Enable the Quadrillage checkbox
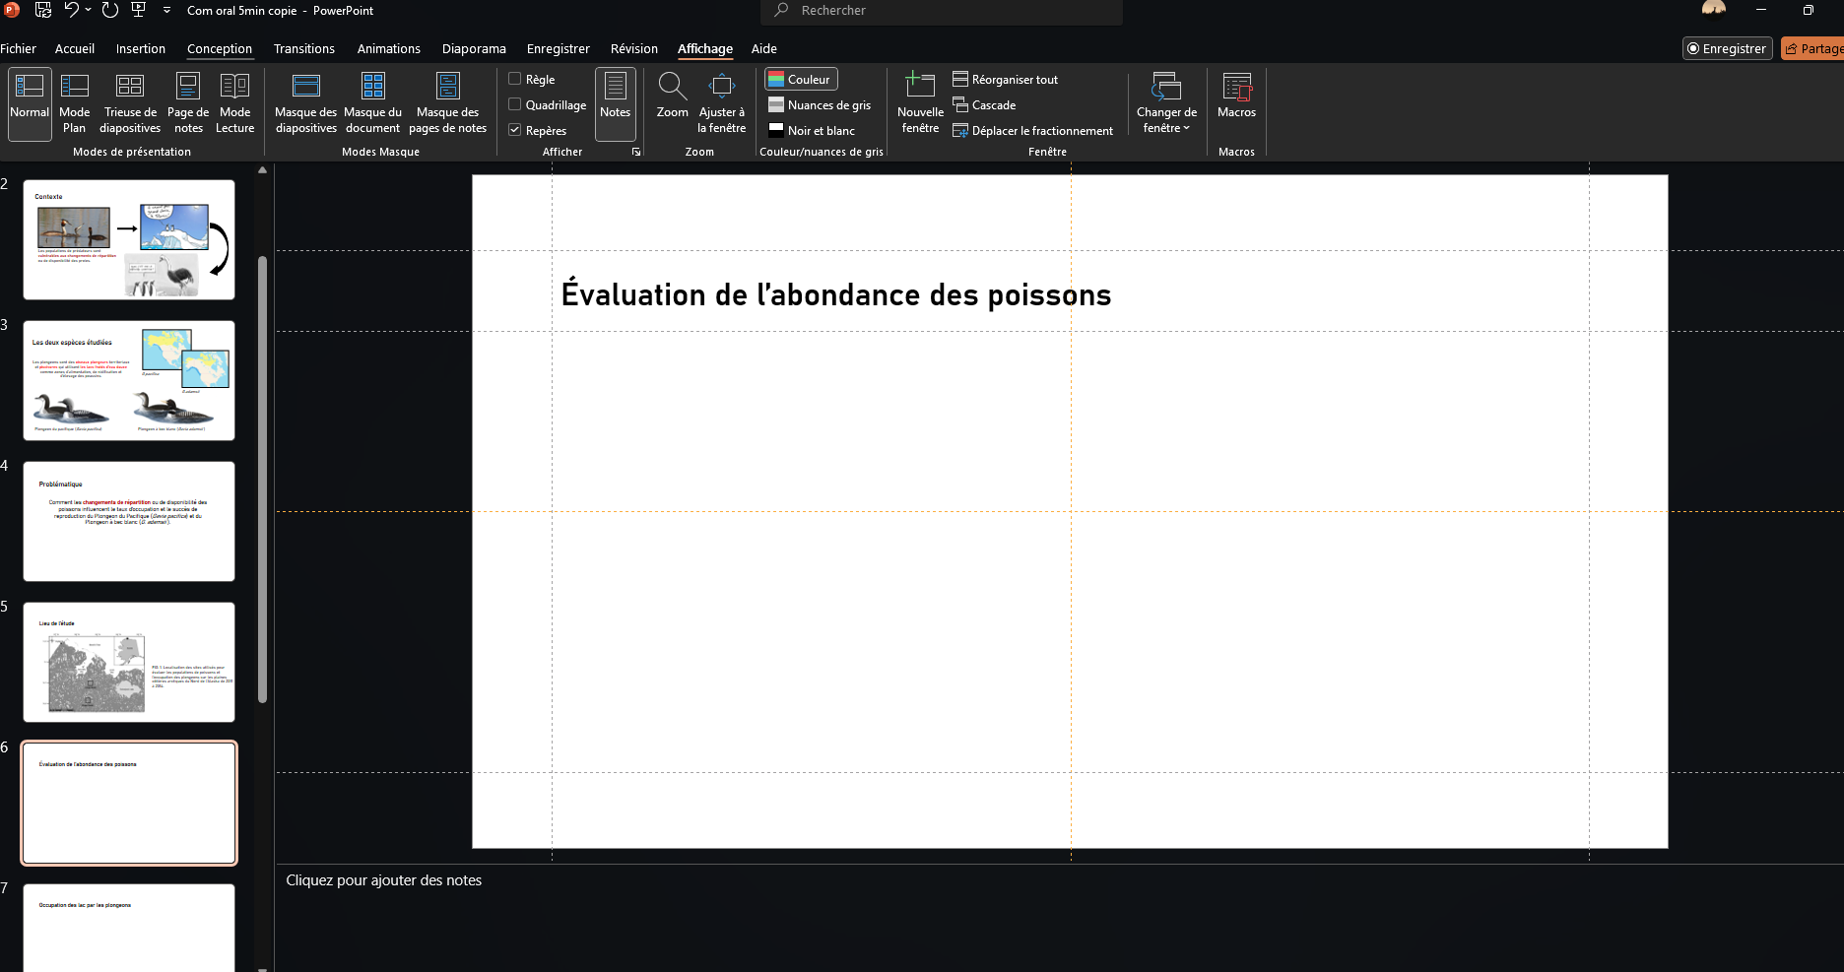This screenshot has width=1844, height=972. click(x=514, y=104)
